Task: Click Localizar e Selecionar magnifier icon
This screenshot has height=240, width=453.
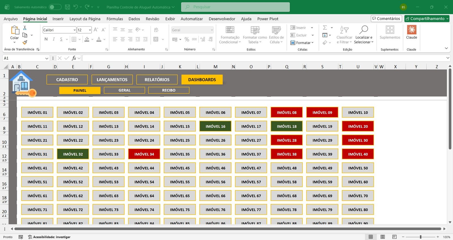Action: [364, 30]
